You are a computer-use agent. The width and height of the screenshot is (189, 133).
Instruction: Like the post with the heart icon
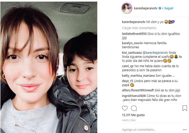[x=125, y=108]
